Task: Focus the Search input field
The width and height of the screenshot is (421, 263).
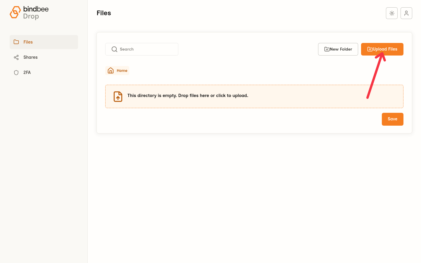Action: pos(142,49)
